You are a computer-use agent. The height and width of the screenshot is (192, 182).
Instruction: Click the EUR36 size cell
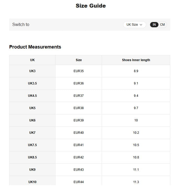pos(79,83)
